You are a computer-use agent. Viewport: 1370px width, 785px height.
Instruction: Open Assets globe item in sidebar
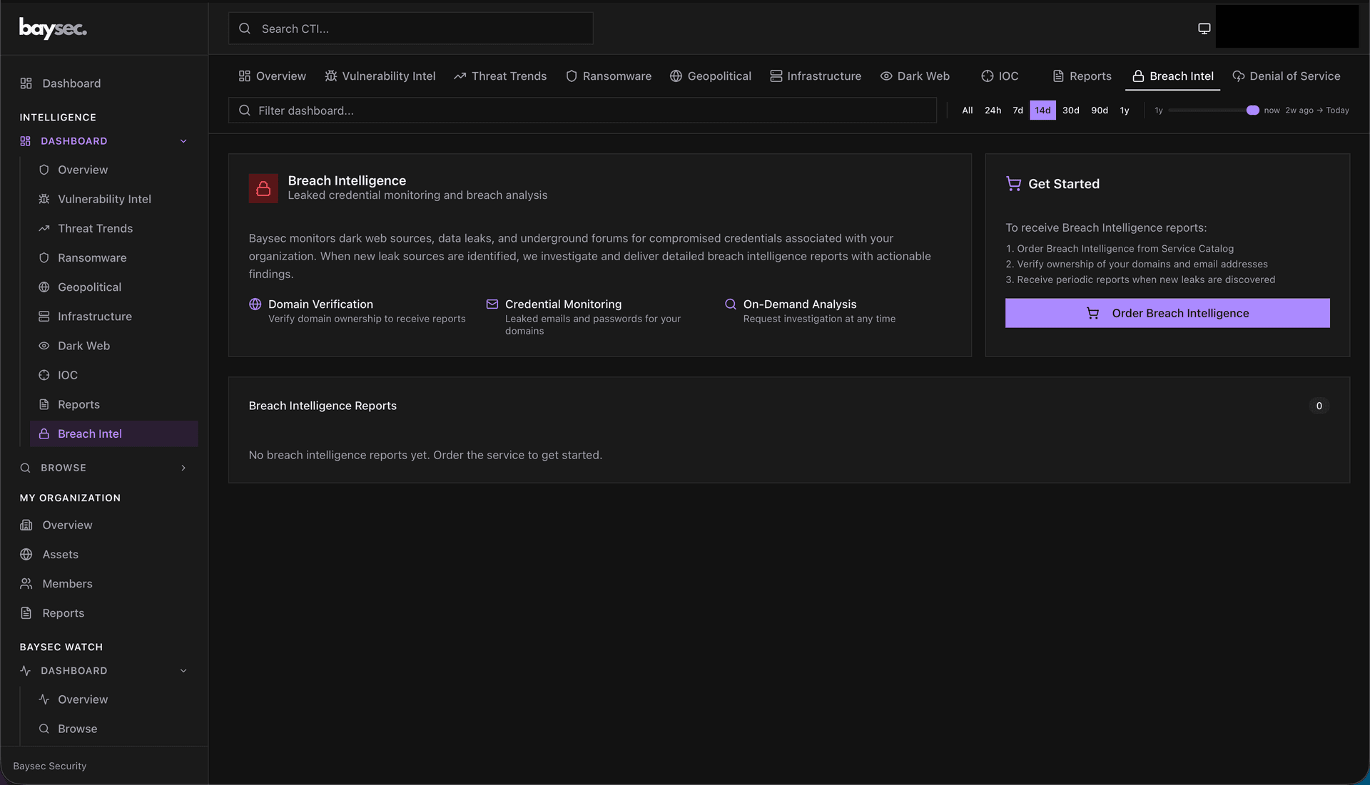click(x=60, y=555)
